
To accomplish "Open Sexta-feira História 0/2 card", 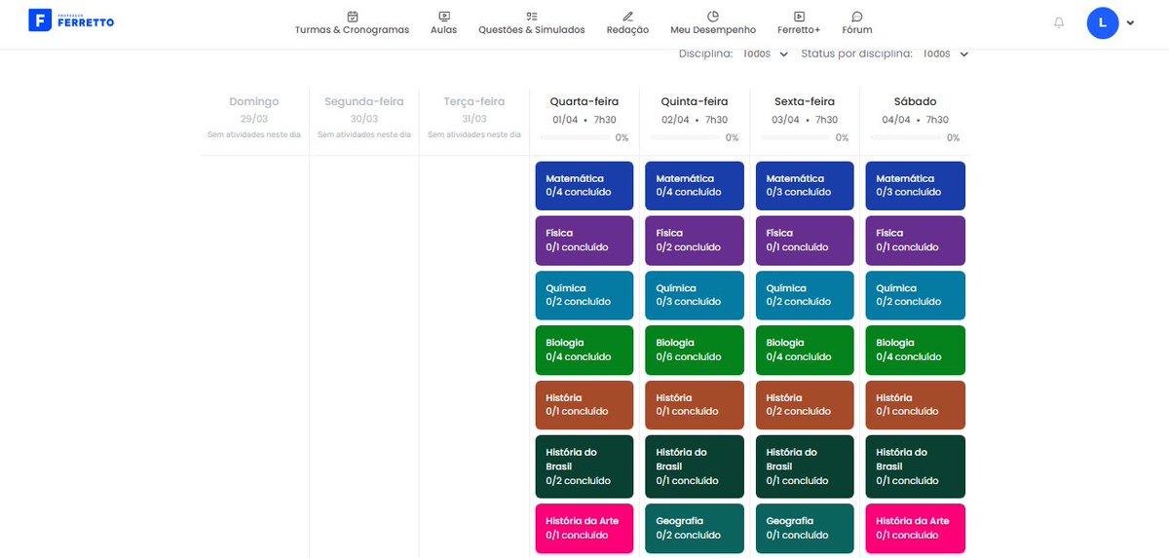I will click(x=805, y=405).
